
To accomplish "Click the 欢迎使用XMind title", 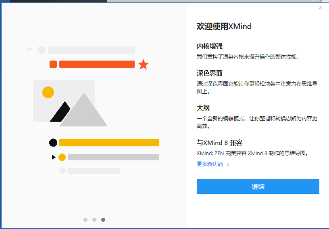I will pyautogui.click(x=224, y=27).
